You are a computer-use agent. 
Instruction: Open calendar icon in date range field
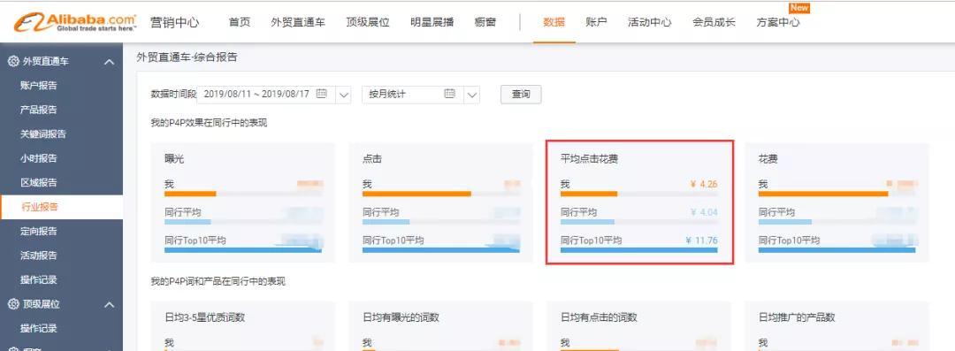coord(322,94)
